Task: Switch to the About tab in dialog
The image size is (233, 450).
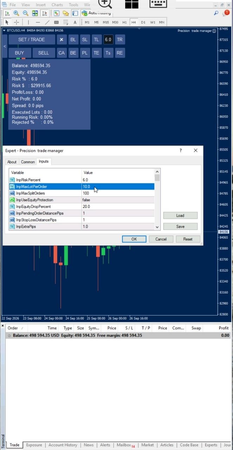Action: (x=12, y=162)
